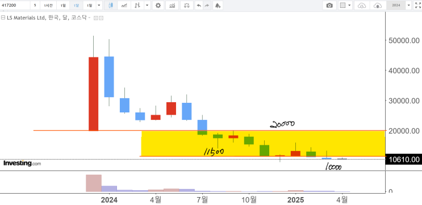Click the 2025 label on time axis
This screenshot has height=205, width=422.
click(295, 200)
